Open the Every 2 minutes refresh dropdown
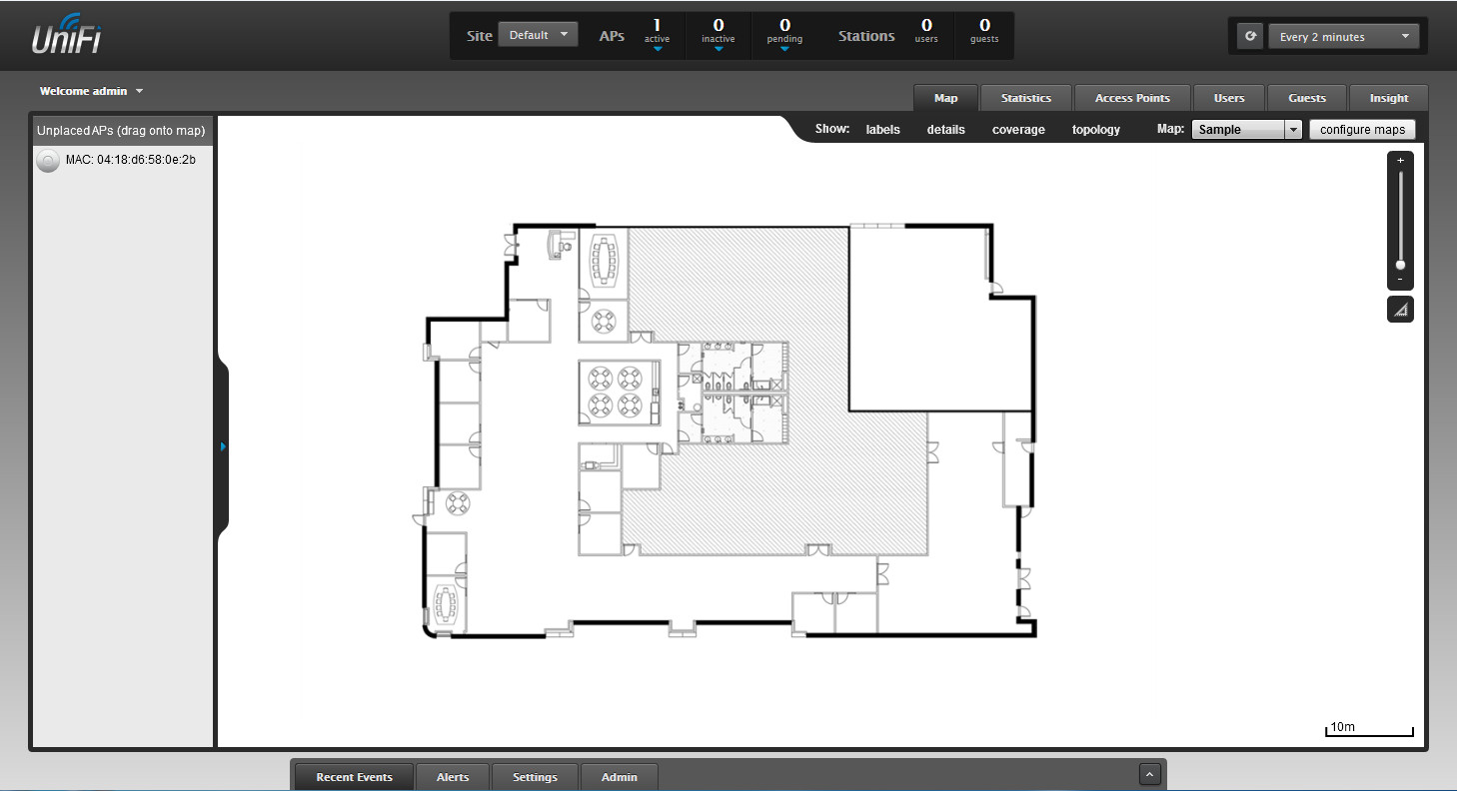Viewport: 1457px width, 791px height. point(1343,37)
